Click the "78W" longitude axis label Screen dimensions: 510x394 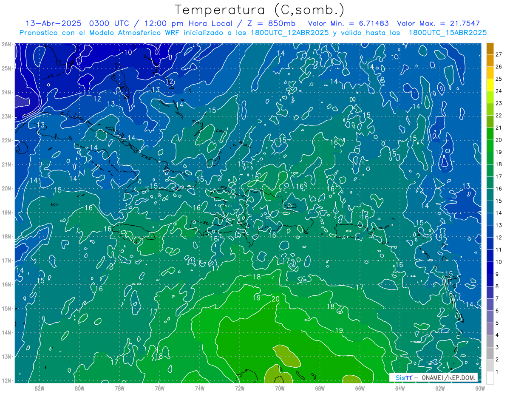(119, 388)
